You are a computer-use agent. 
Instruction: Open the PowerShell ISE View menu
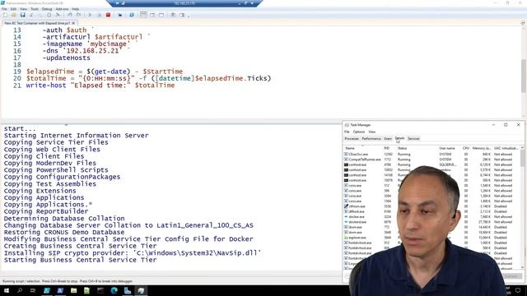pos(24,9)
